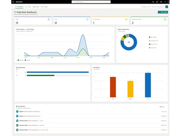Open the Resolved/Closed card showing 2
Image resolution: width=181 pixels, height=136 pixels.
coord(149,21)
